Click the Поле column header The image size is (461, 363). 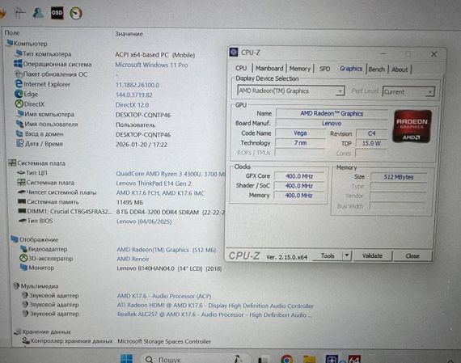pyautogui.click(x=12, y=33)
